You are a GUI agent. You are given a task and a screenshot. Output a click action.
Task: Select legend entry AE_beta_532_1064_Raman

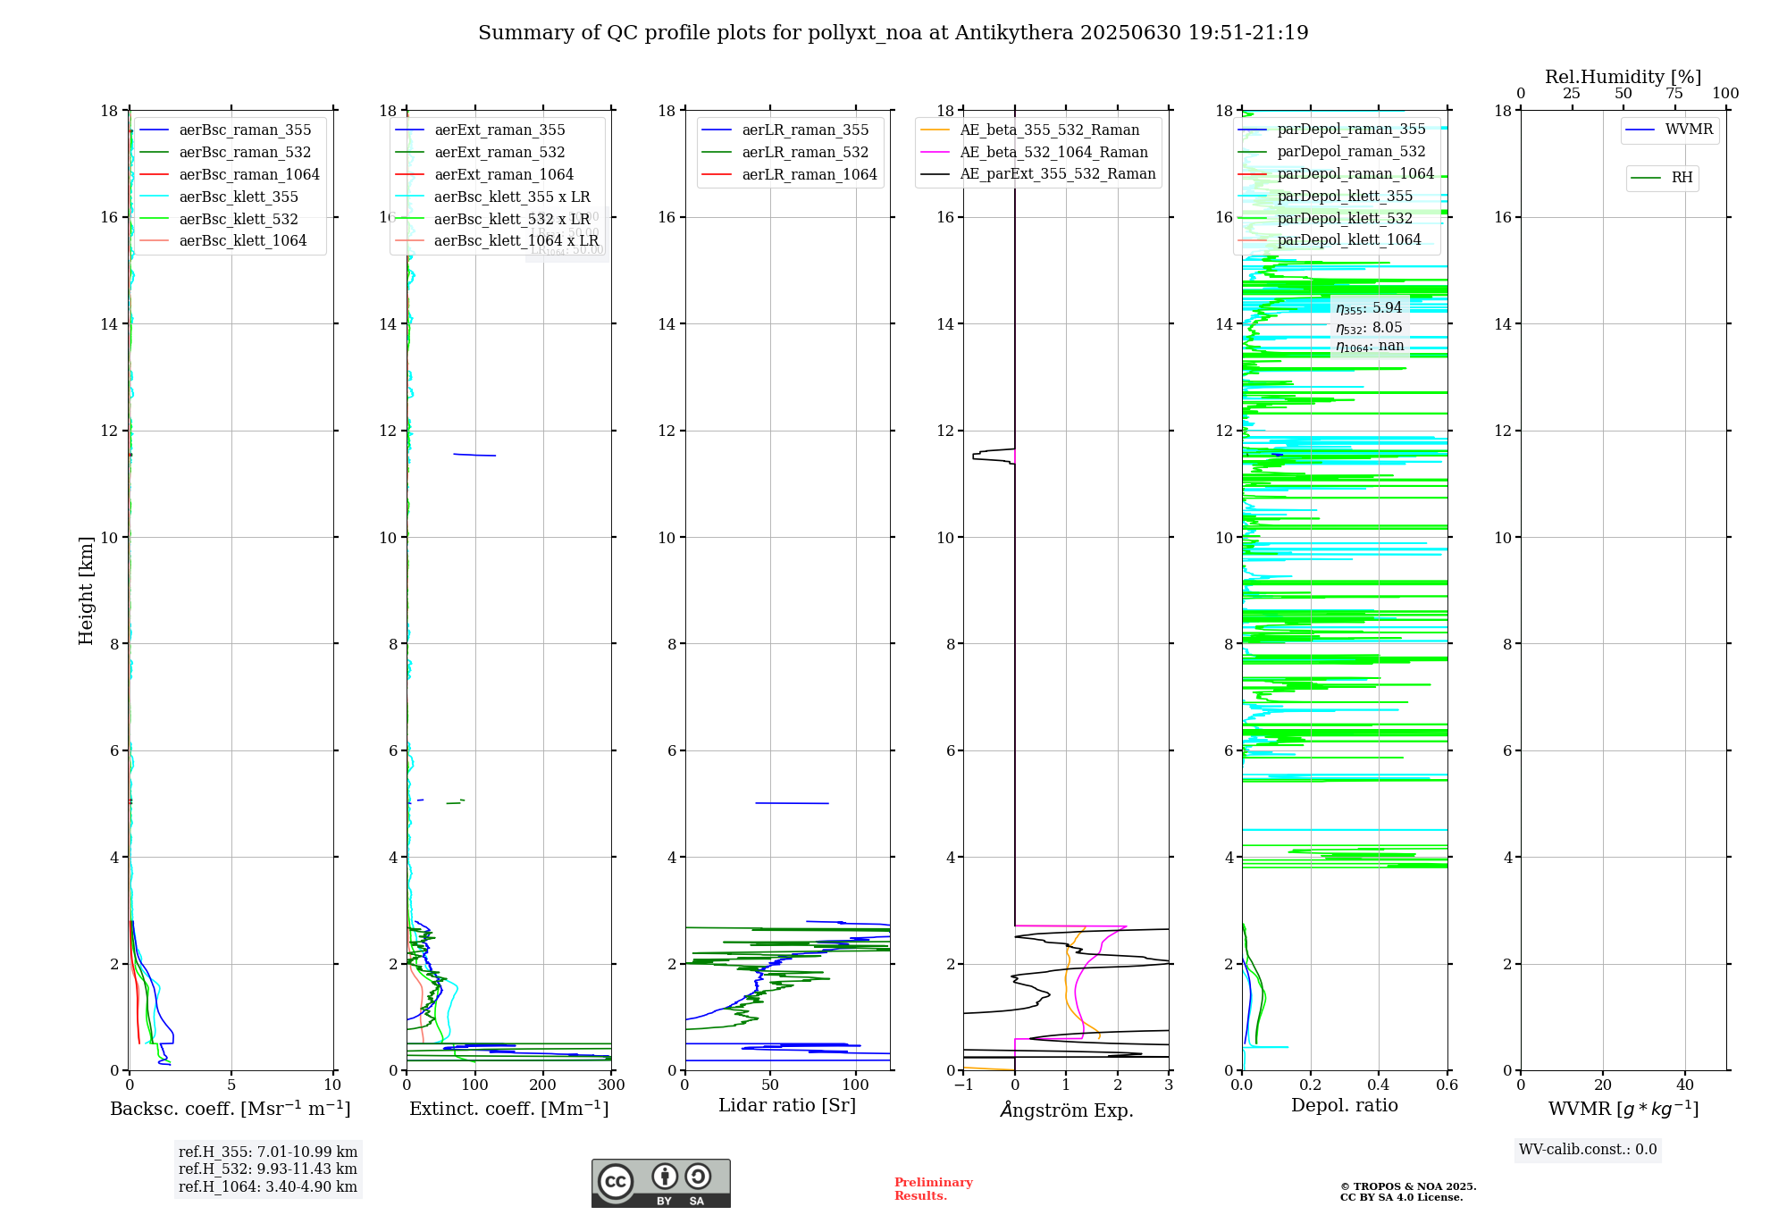(x=1035, y=153)
